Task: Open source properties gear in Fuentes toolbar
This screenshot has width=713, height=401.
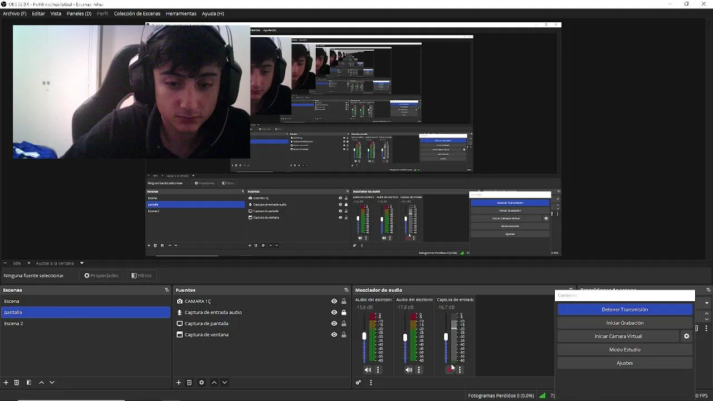Action: click(x=202, y=383)
